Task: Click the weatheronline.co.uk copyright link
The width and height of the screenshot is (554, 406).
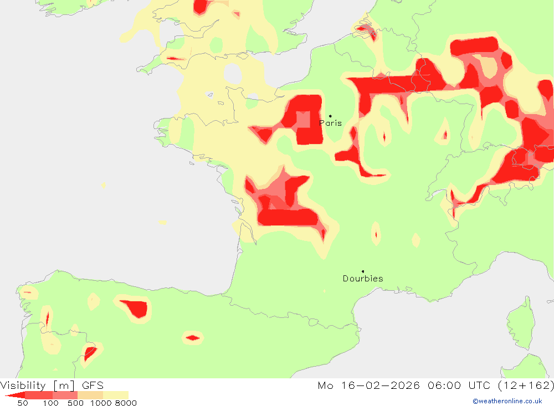Action: tap(507, 401)
